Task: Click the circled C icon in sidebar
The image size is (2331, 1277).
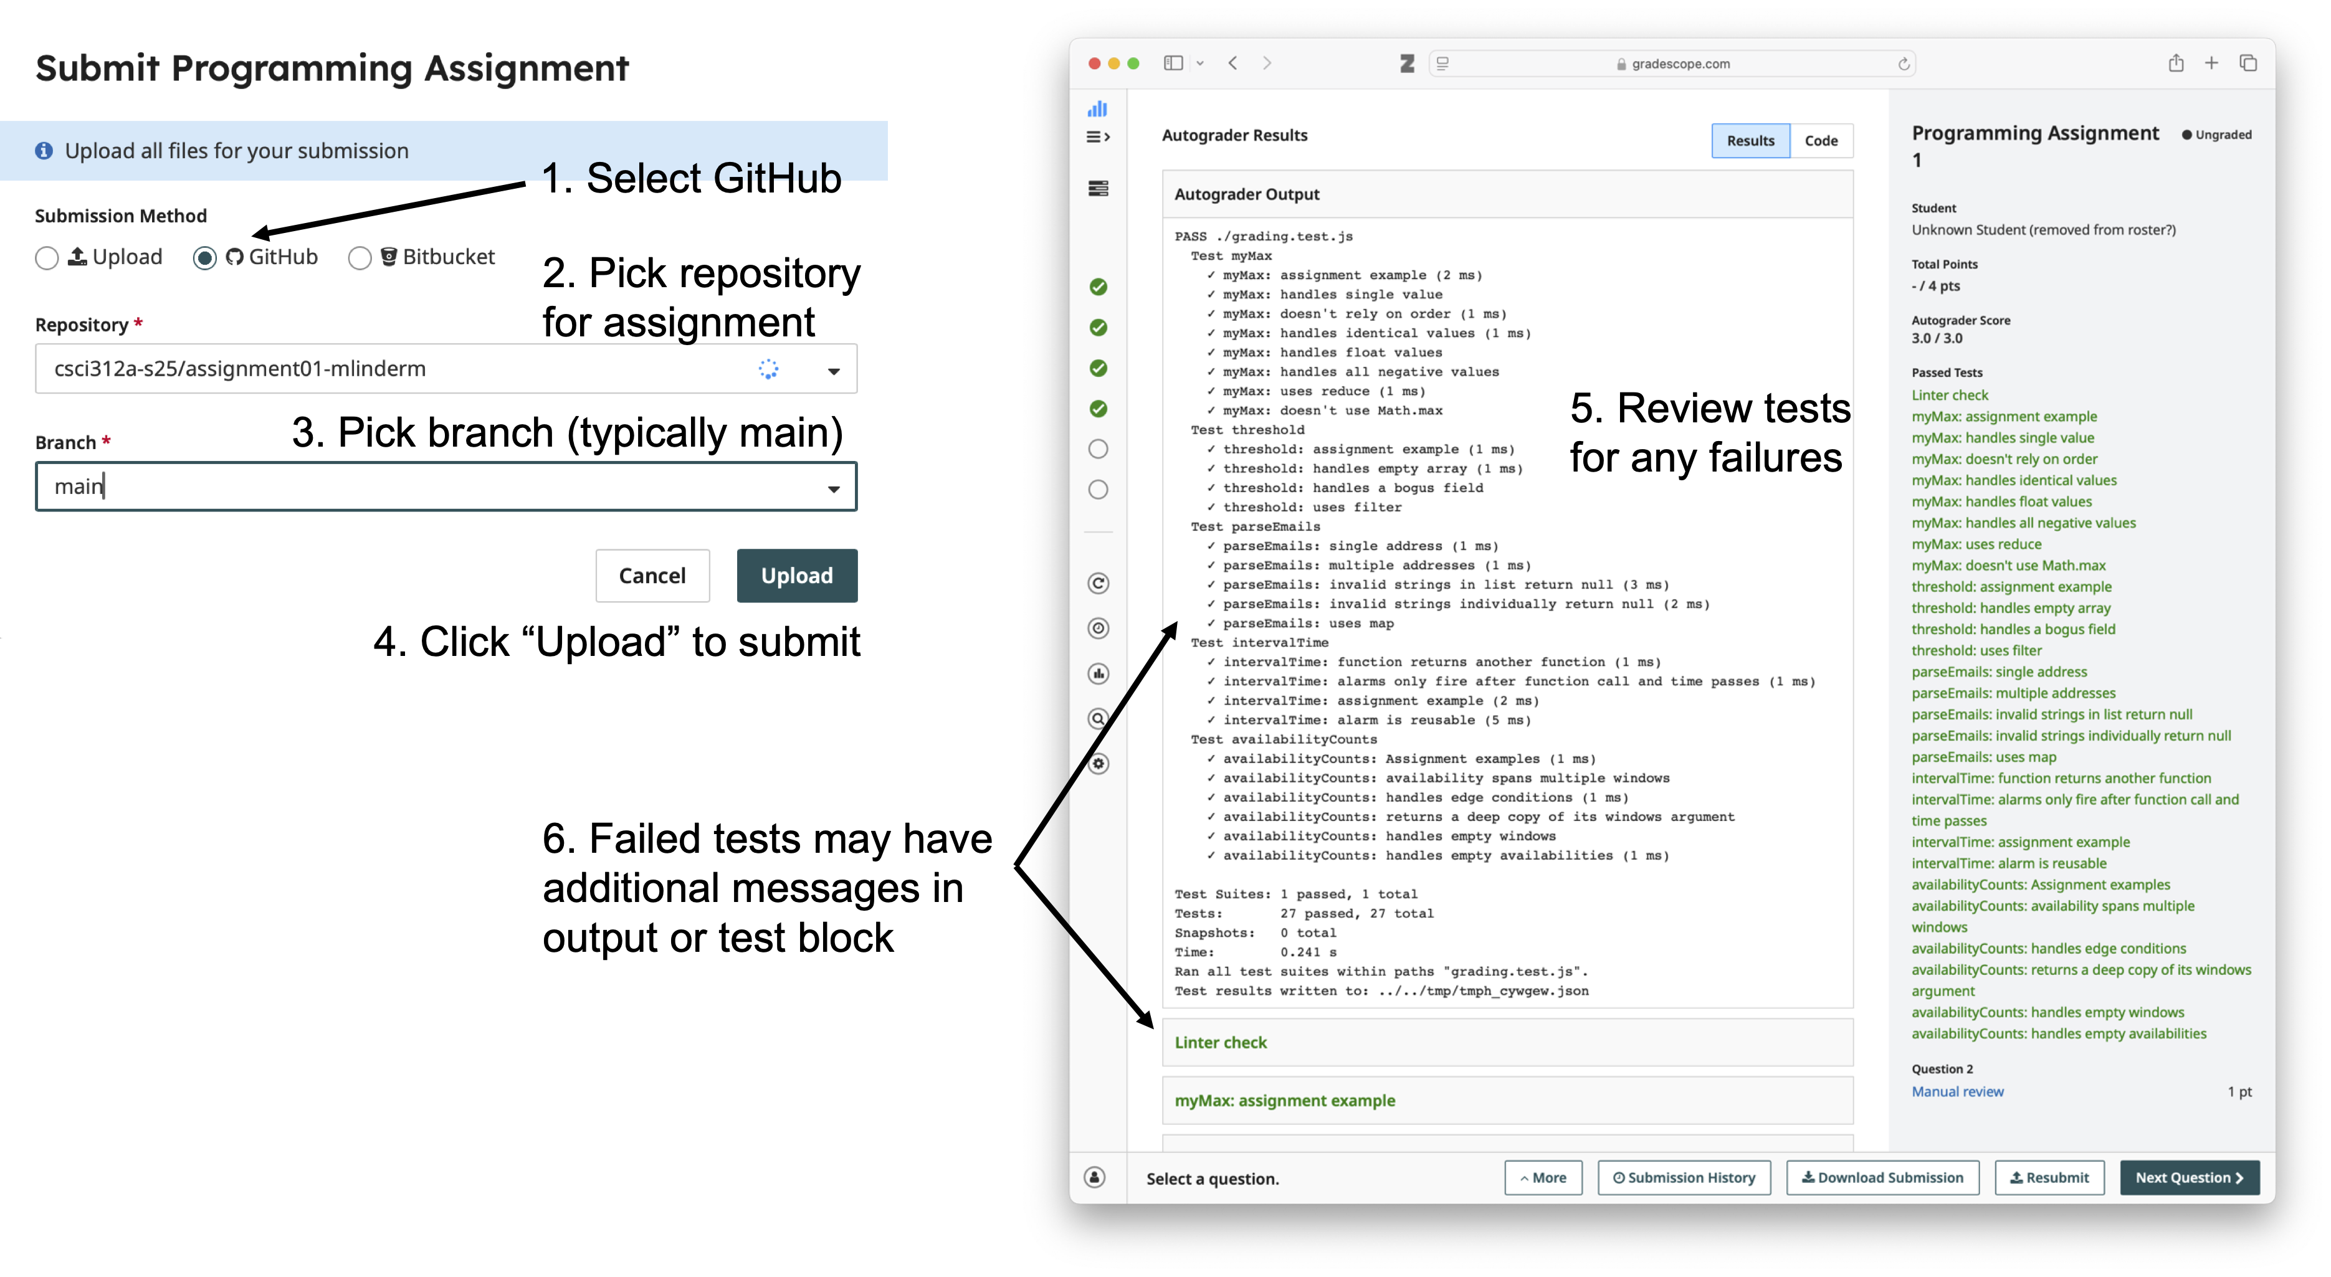Action: pyautogui.click(x=1098, y=583)
